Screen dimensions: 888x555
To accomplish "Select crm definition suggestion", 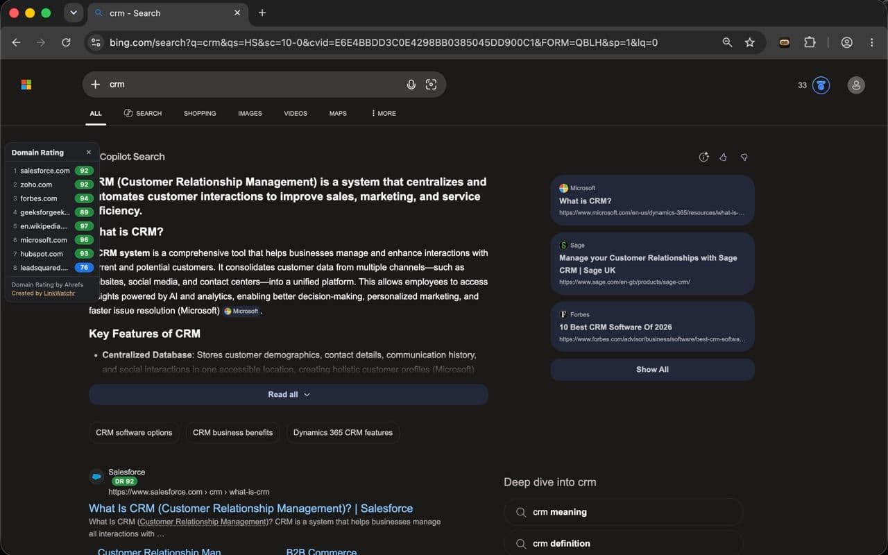I will tap(623, 544).
